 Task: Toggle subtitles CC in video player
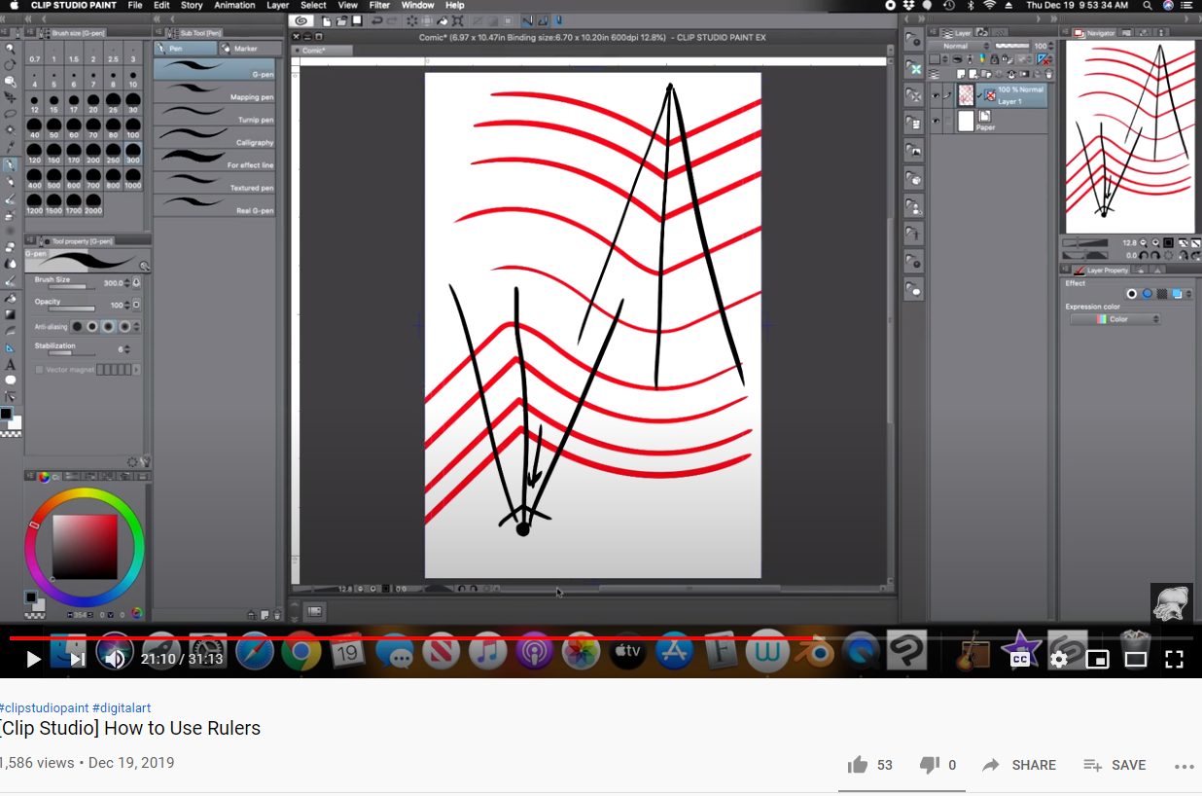click(x=1020, y=659)
